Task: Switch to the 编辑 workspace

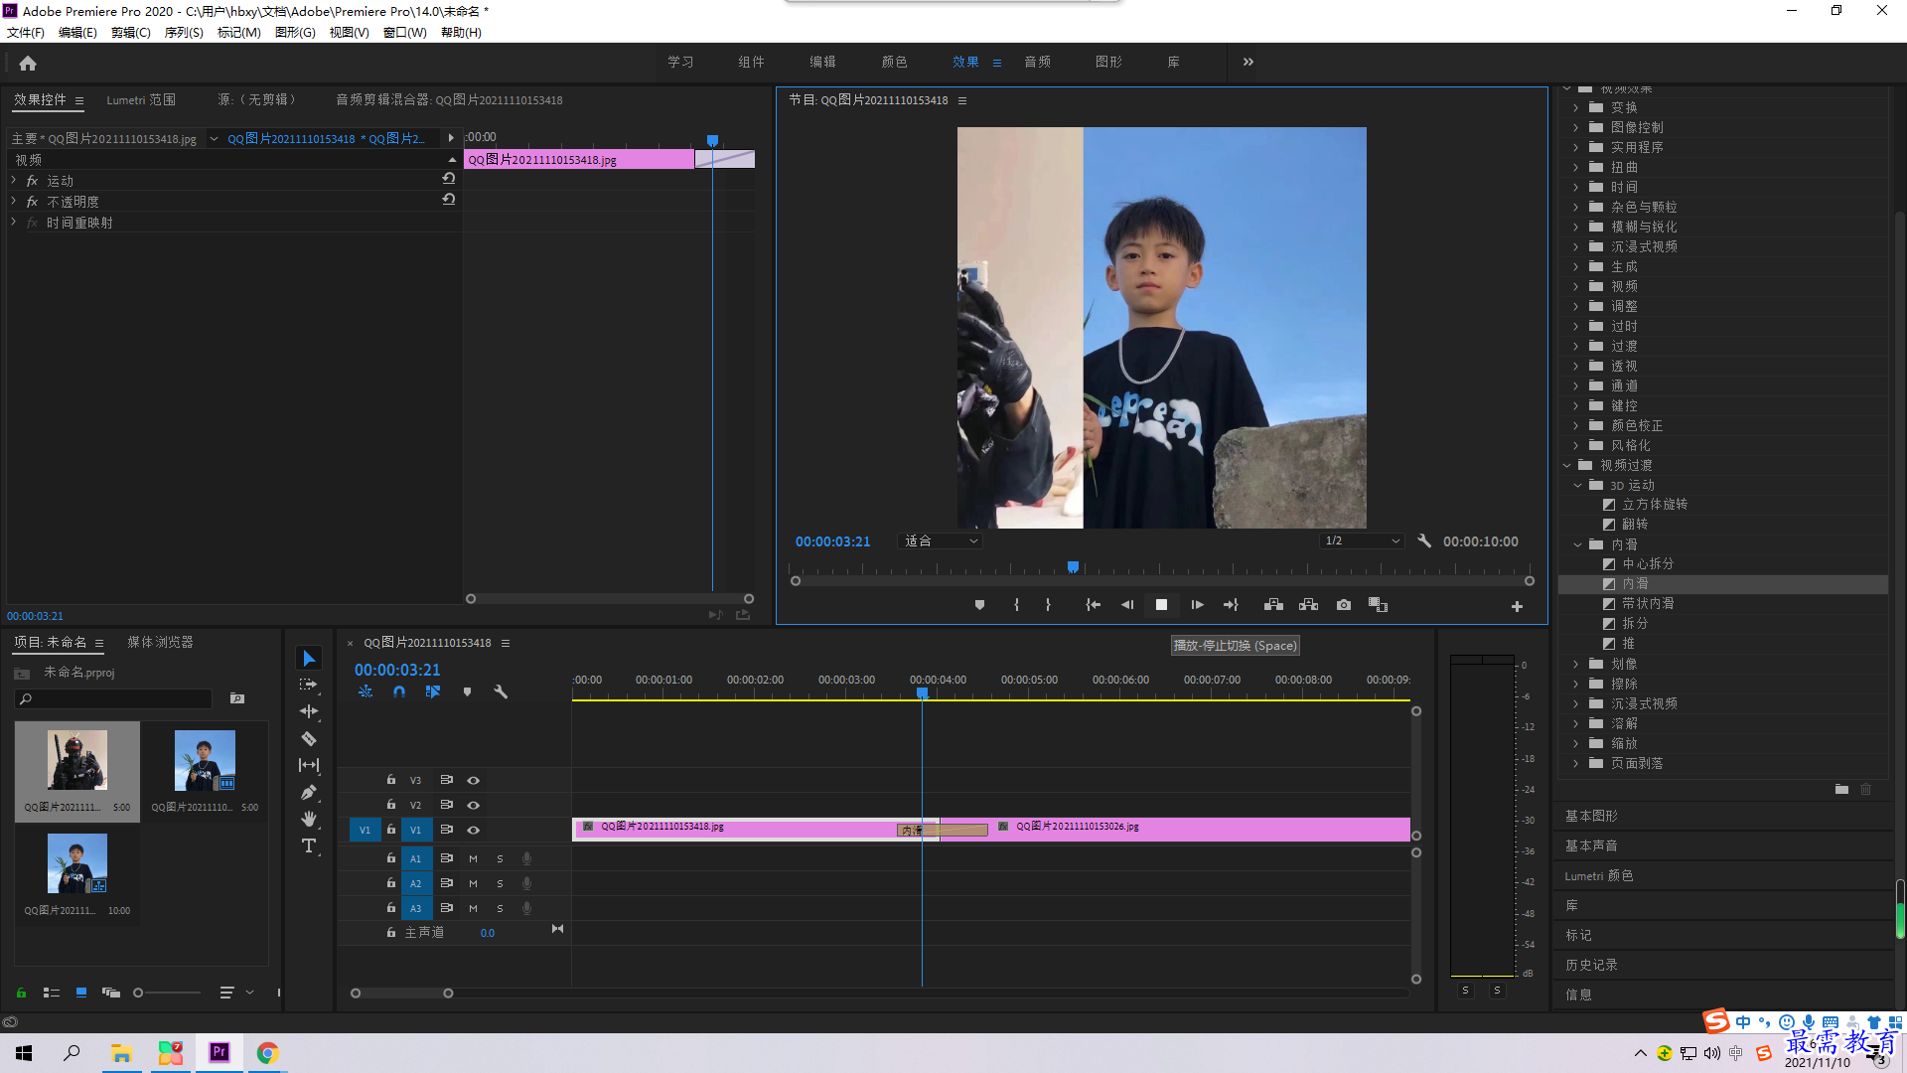Action: pos(822,62)
